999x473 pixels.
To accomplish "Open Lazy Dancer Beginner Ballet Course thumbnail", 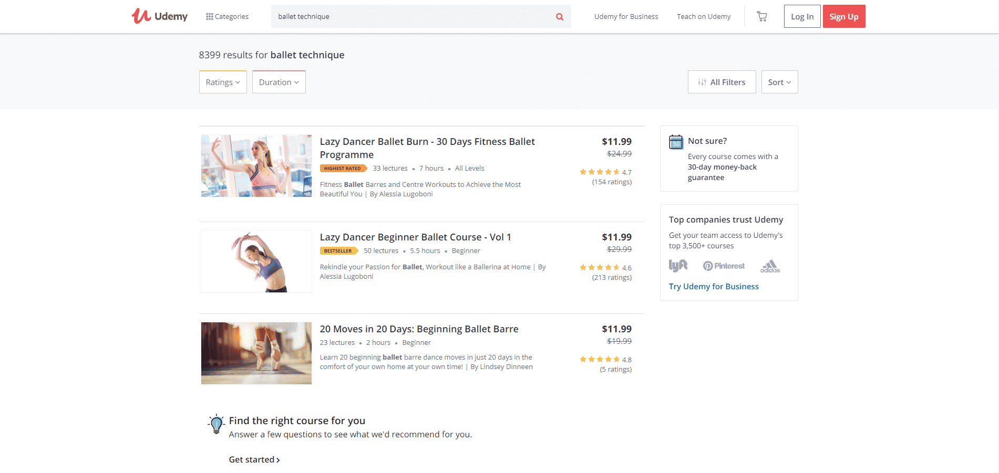I will click(x=256, y=261).
